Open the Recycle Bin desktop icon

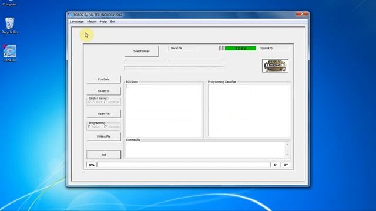[x=9, y=25]
